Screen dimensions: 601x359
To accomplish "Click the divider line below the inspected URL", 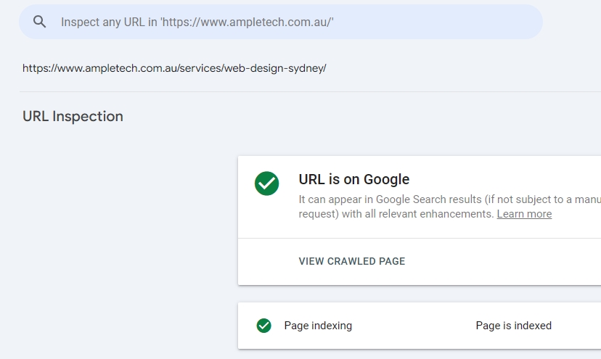I will pyautogui.click(x=290, y=91).
